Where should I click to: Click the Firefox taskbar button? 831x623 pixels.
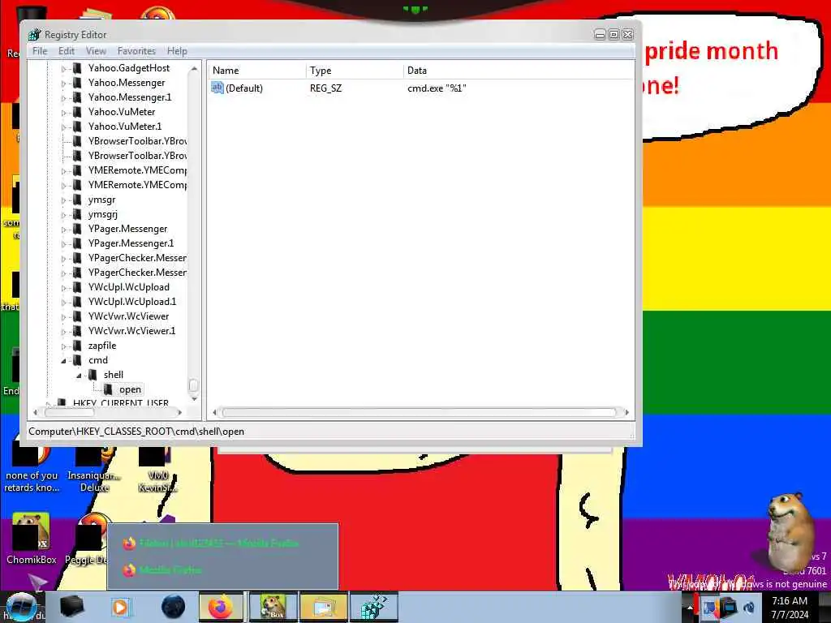coord(221,607)
